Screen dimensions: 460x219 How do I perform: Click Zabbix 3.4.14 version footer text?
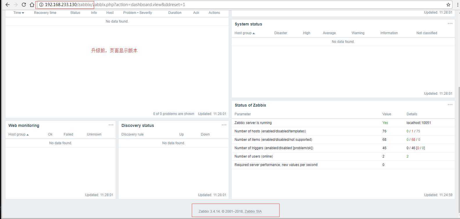tap(210, 211)
